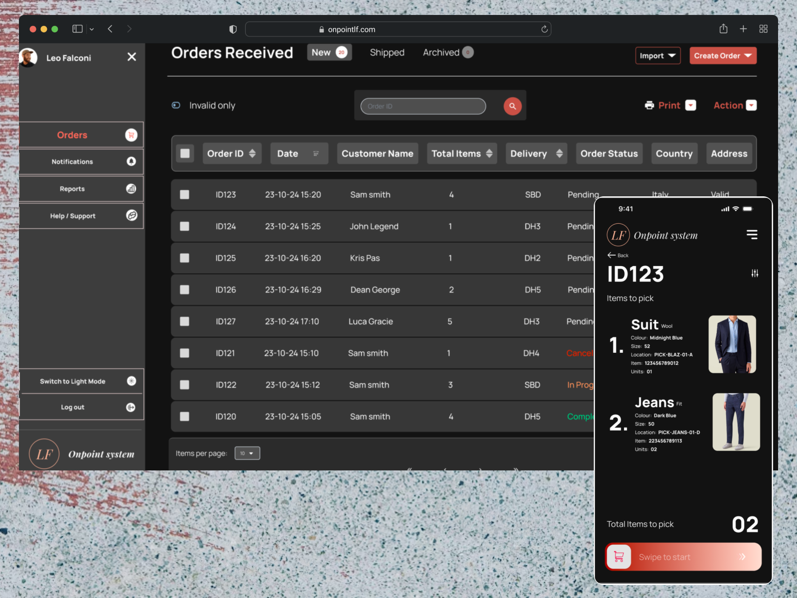Screen dimensions: 797x598
Task: Click the Create Order button
Action: pos(723,55)
